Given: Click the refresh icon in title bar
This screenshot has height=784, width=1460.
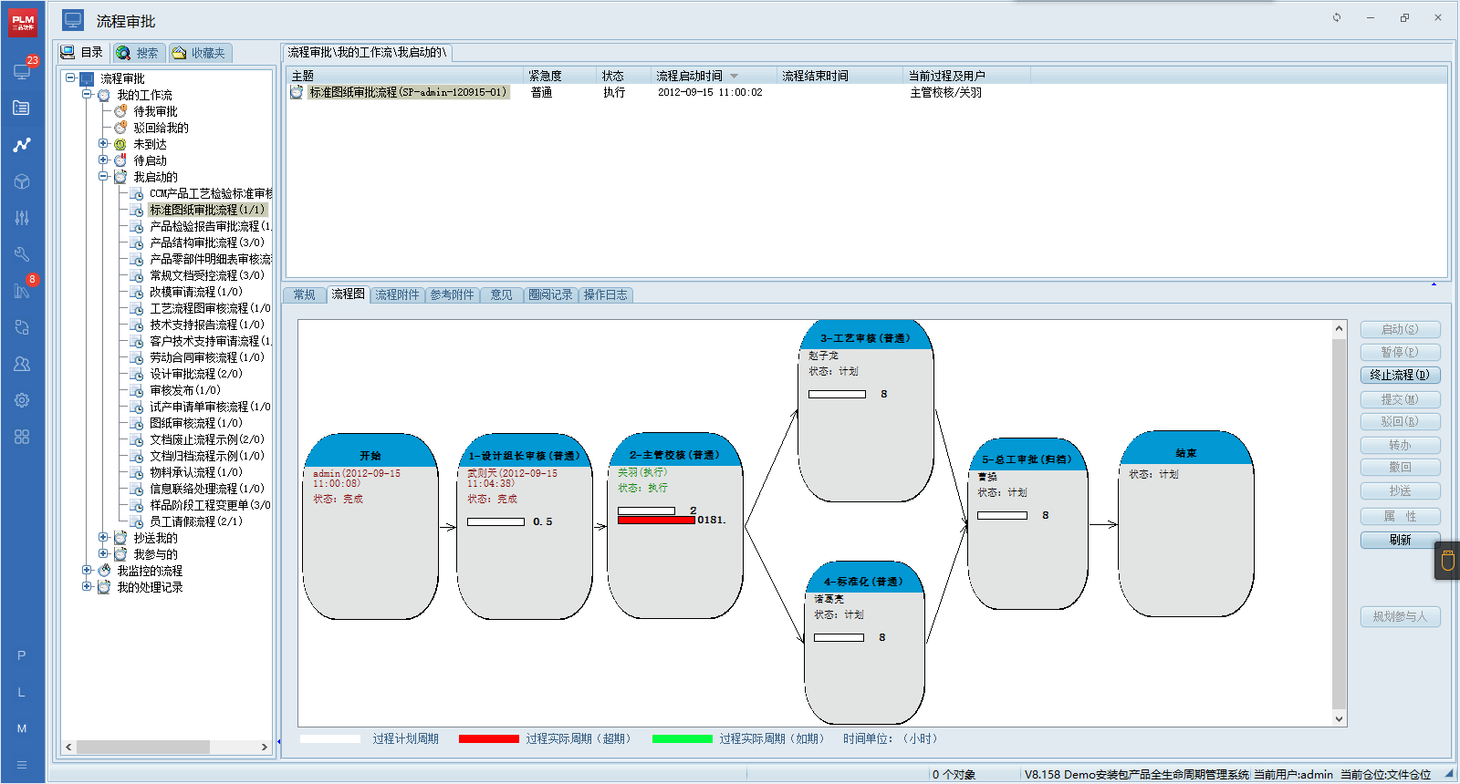Looking at the screenshot, I should click(1337, 17).
